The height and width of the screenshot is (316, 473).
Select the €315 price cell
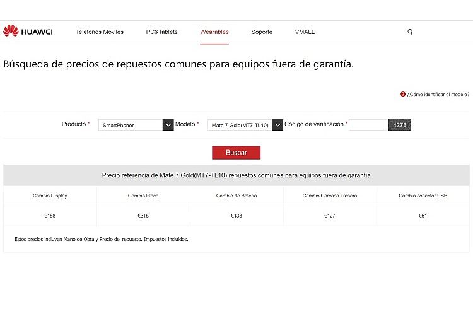click(143, 216)
